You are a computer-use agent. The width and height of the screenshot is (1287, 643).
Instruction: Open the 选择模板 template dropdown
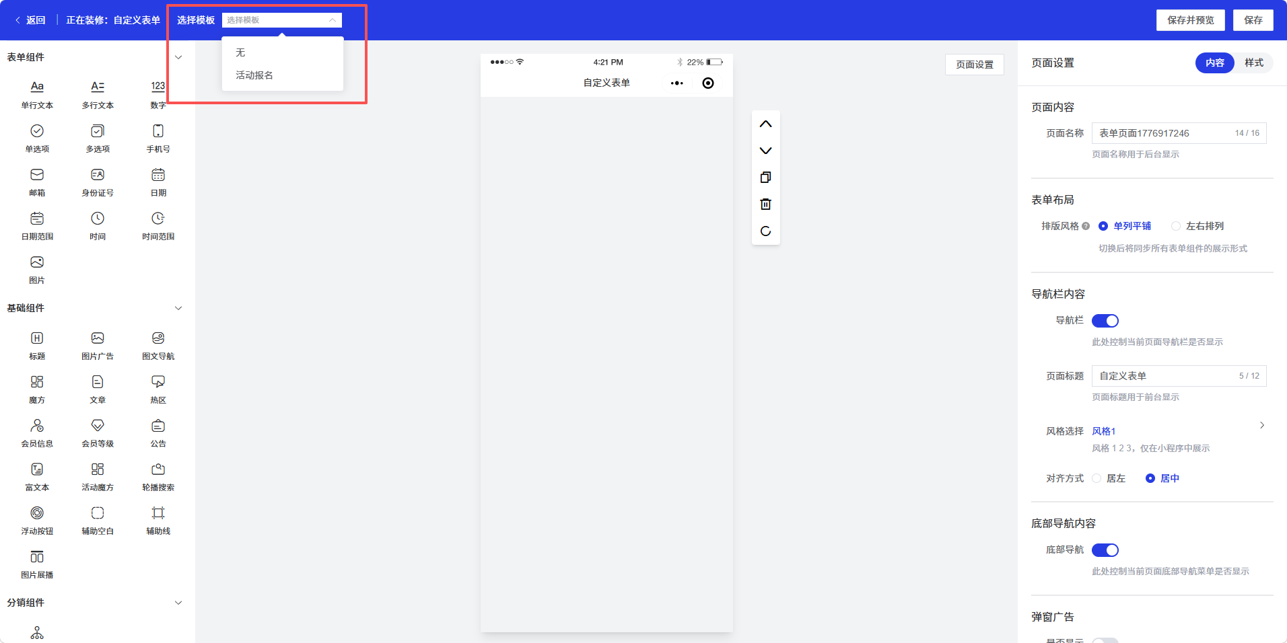tap(282, 20)
